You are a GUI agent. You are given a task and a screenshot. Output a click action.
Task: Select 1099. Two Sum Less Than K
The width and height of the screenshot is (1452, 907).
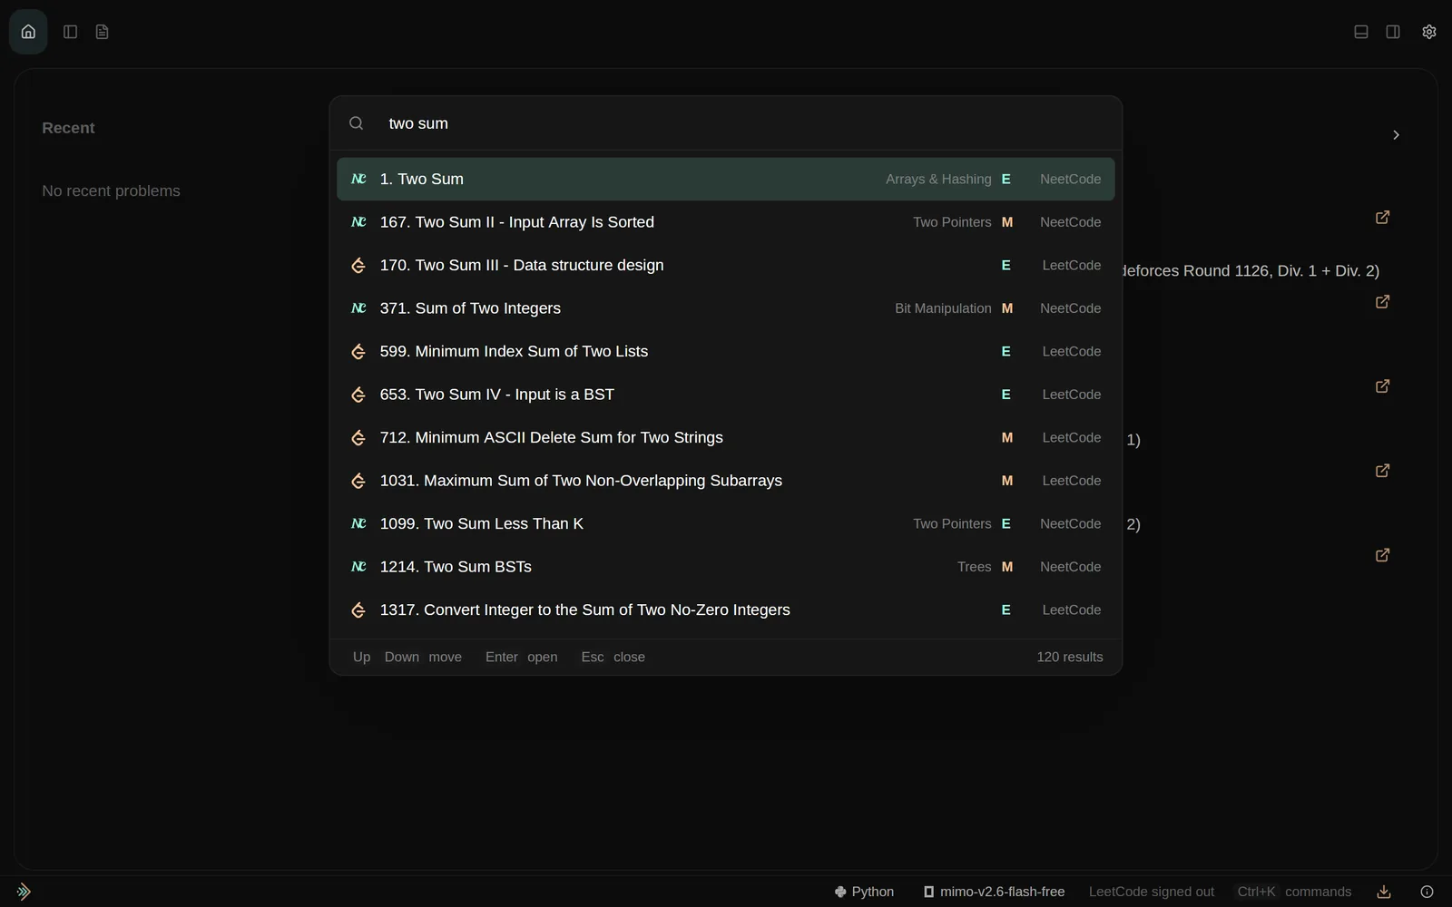point(726,524)
